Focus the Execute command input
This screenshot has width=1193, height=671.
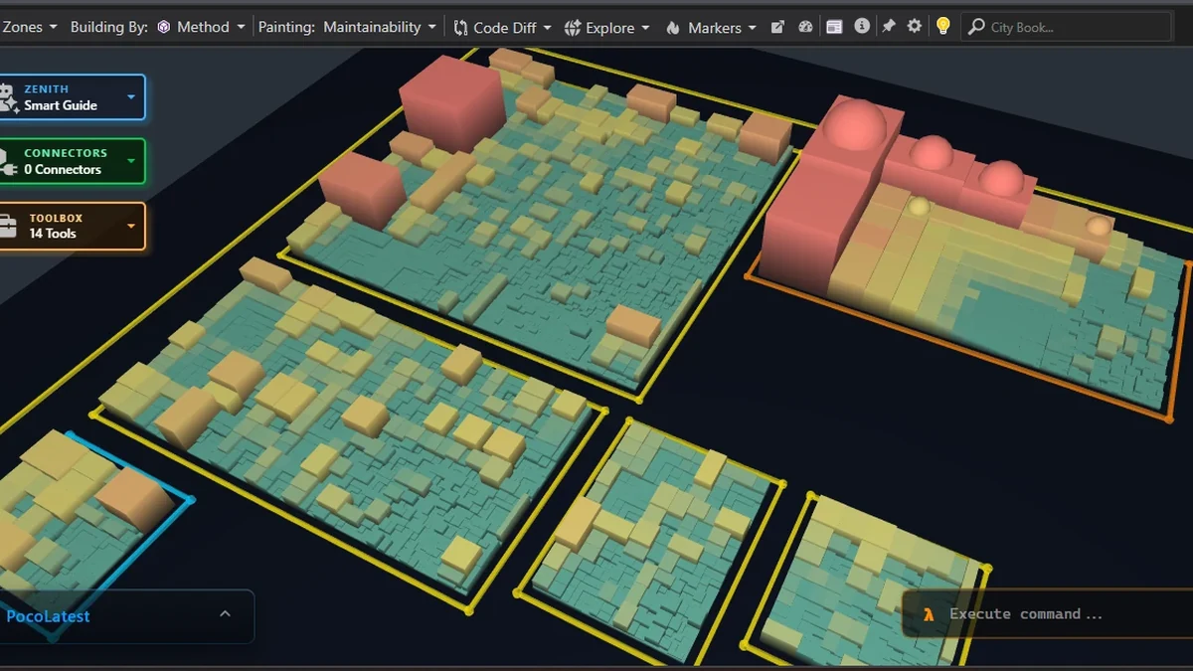click(x=1049, y=614)
